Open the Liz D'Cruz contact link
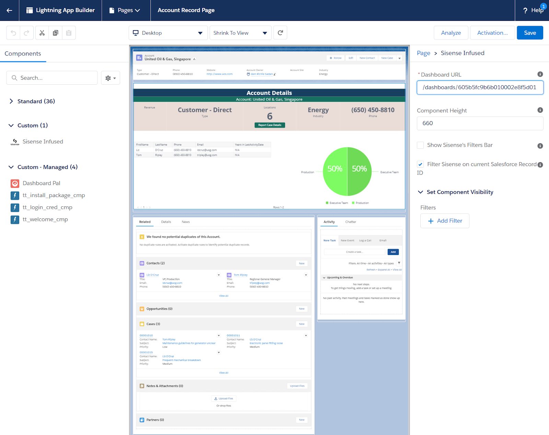Viewport: 549px width, 435px height. click(x=152, y=275)
